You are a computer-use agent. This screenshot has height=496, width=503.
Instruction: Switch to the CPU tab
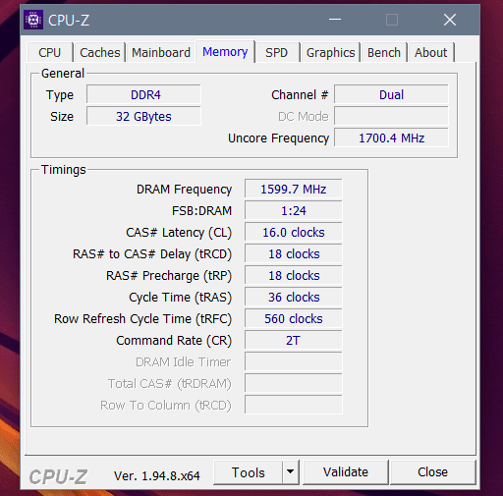(50, 52)
